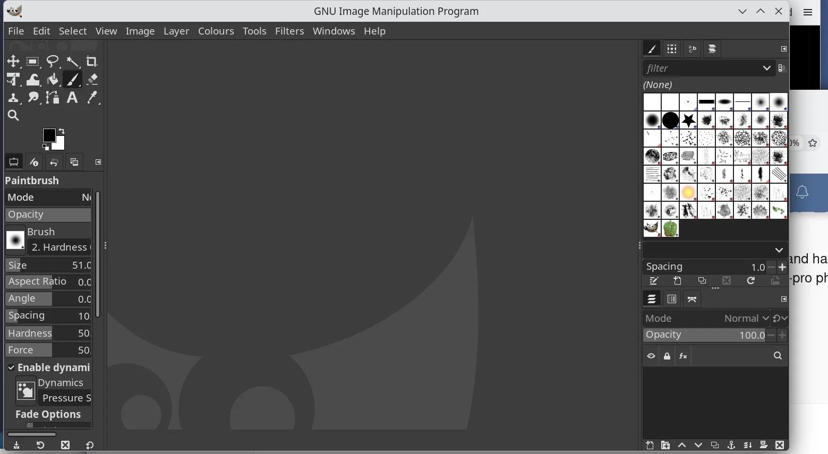The height and width of the screenshot is (454, 828).
Task: Select the Text tool
Action: coord(72,98)
